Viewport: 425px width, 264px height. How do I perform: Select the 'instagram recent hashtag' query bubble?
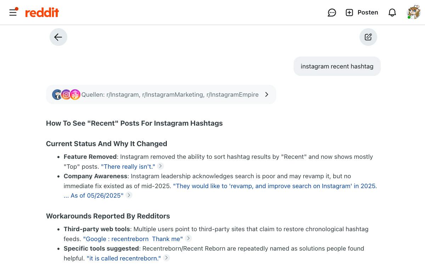point(337,66)
